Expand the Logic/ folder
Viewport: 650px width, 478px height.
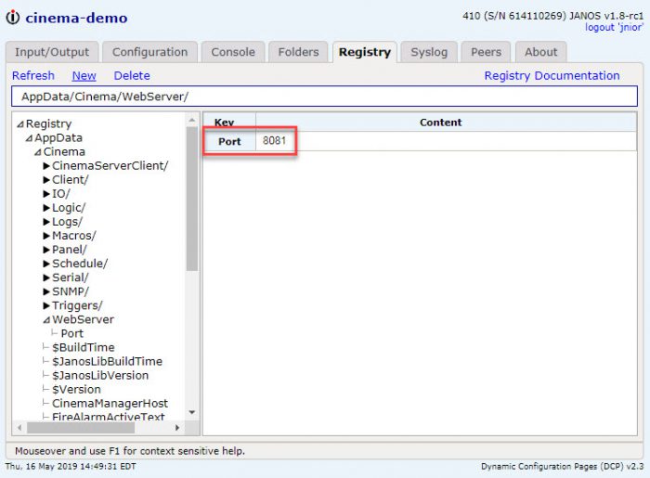tap(46, 208)
